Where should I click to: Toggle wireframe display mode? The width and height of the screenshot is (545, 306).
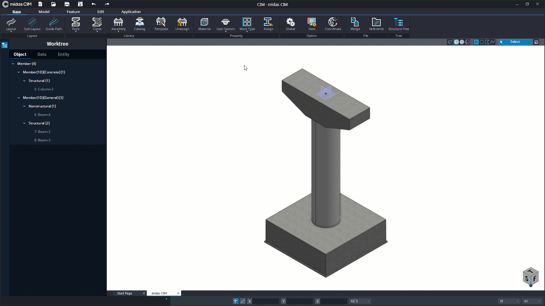pyautogui.click(x=467, y=42)
